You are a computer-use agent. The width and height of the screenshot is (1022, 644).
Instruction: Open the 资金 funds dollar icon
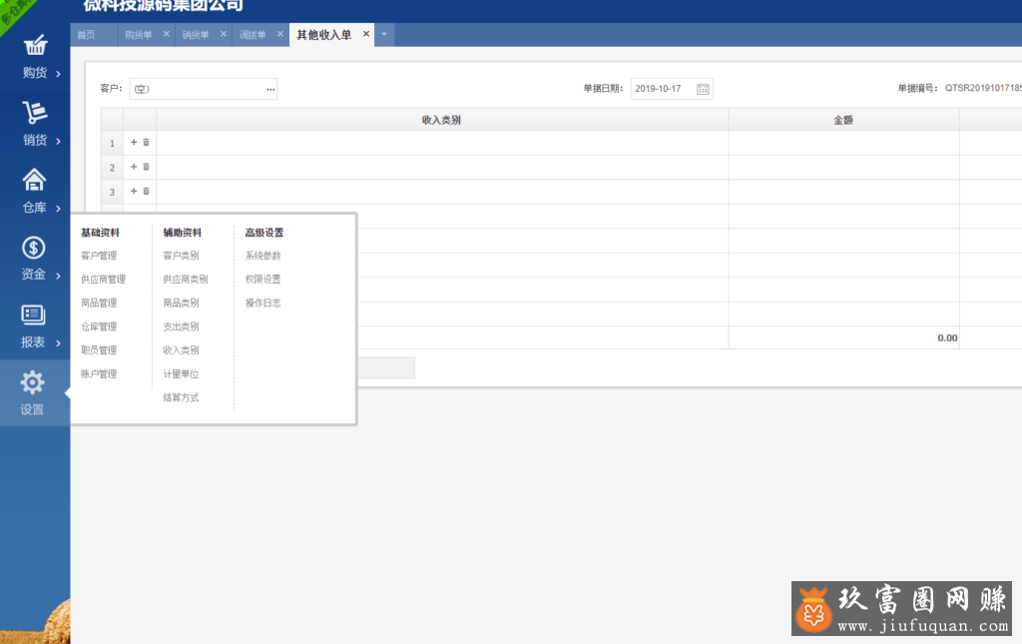[34, 248]
